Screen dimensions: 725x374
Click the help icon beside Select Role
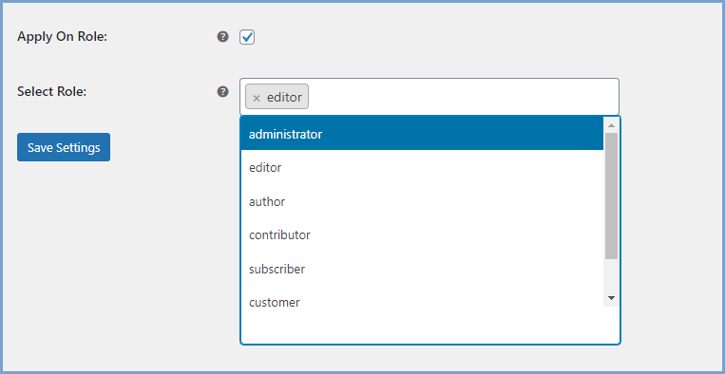point(223,92)
